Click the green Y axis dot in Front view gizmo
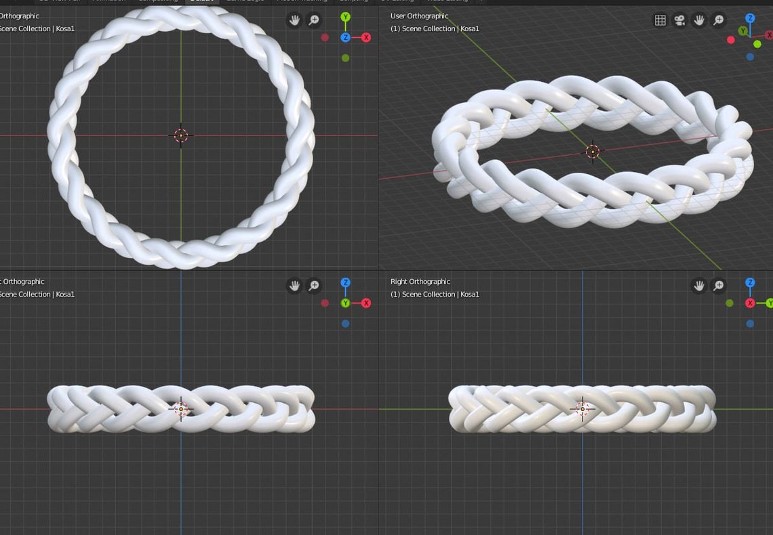 (x=345, y=303)
